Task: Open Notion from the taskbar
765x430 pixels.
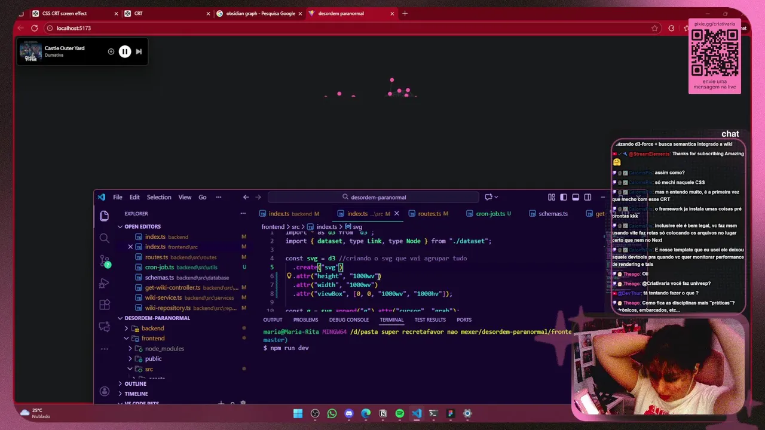Action: (x=383, y=413)
